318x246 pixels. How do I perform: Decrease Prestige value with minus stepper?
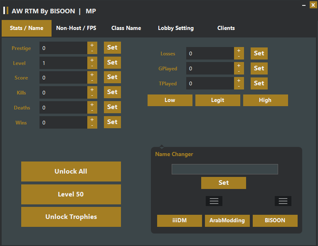point(92,51)
